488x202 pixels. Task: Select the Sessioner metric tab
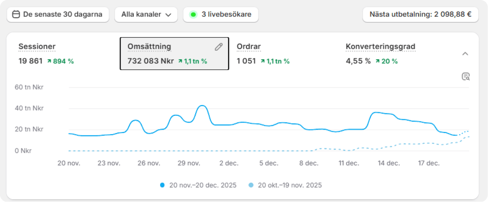pos(37,47)
